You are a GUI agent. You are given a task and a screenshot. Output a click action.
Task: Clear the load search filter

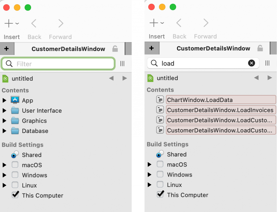tap(252, 63)
